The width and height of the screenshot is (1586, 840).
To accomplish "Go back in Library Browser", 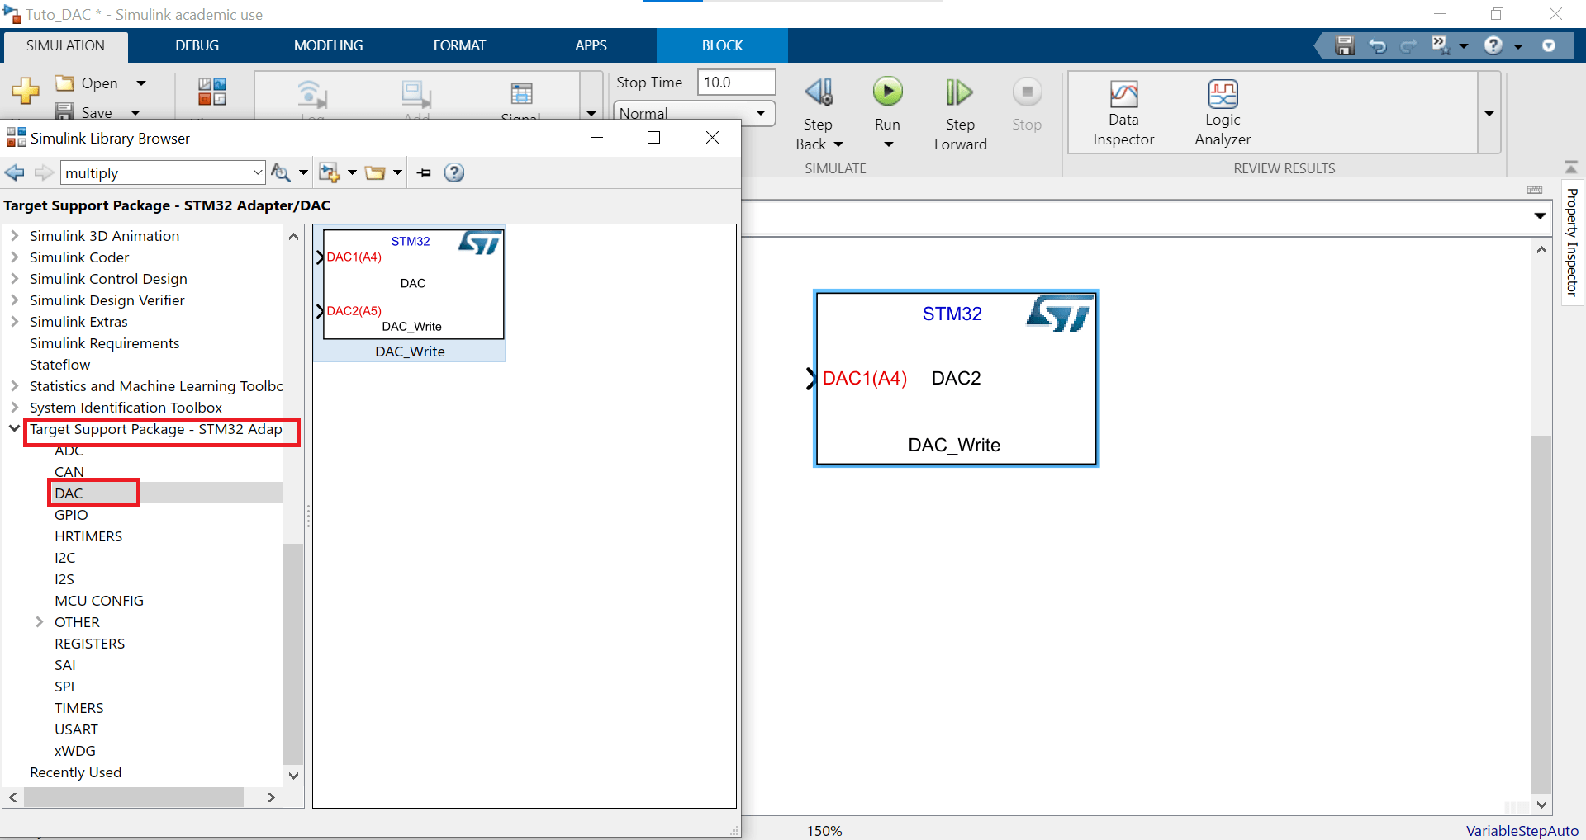I will (x=14, y=172).
